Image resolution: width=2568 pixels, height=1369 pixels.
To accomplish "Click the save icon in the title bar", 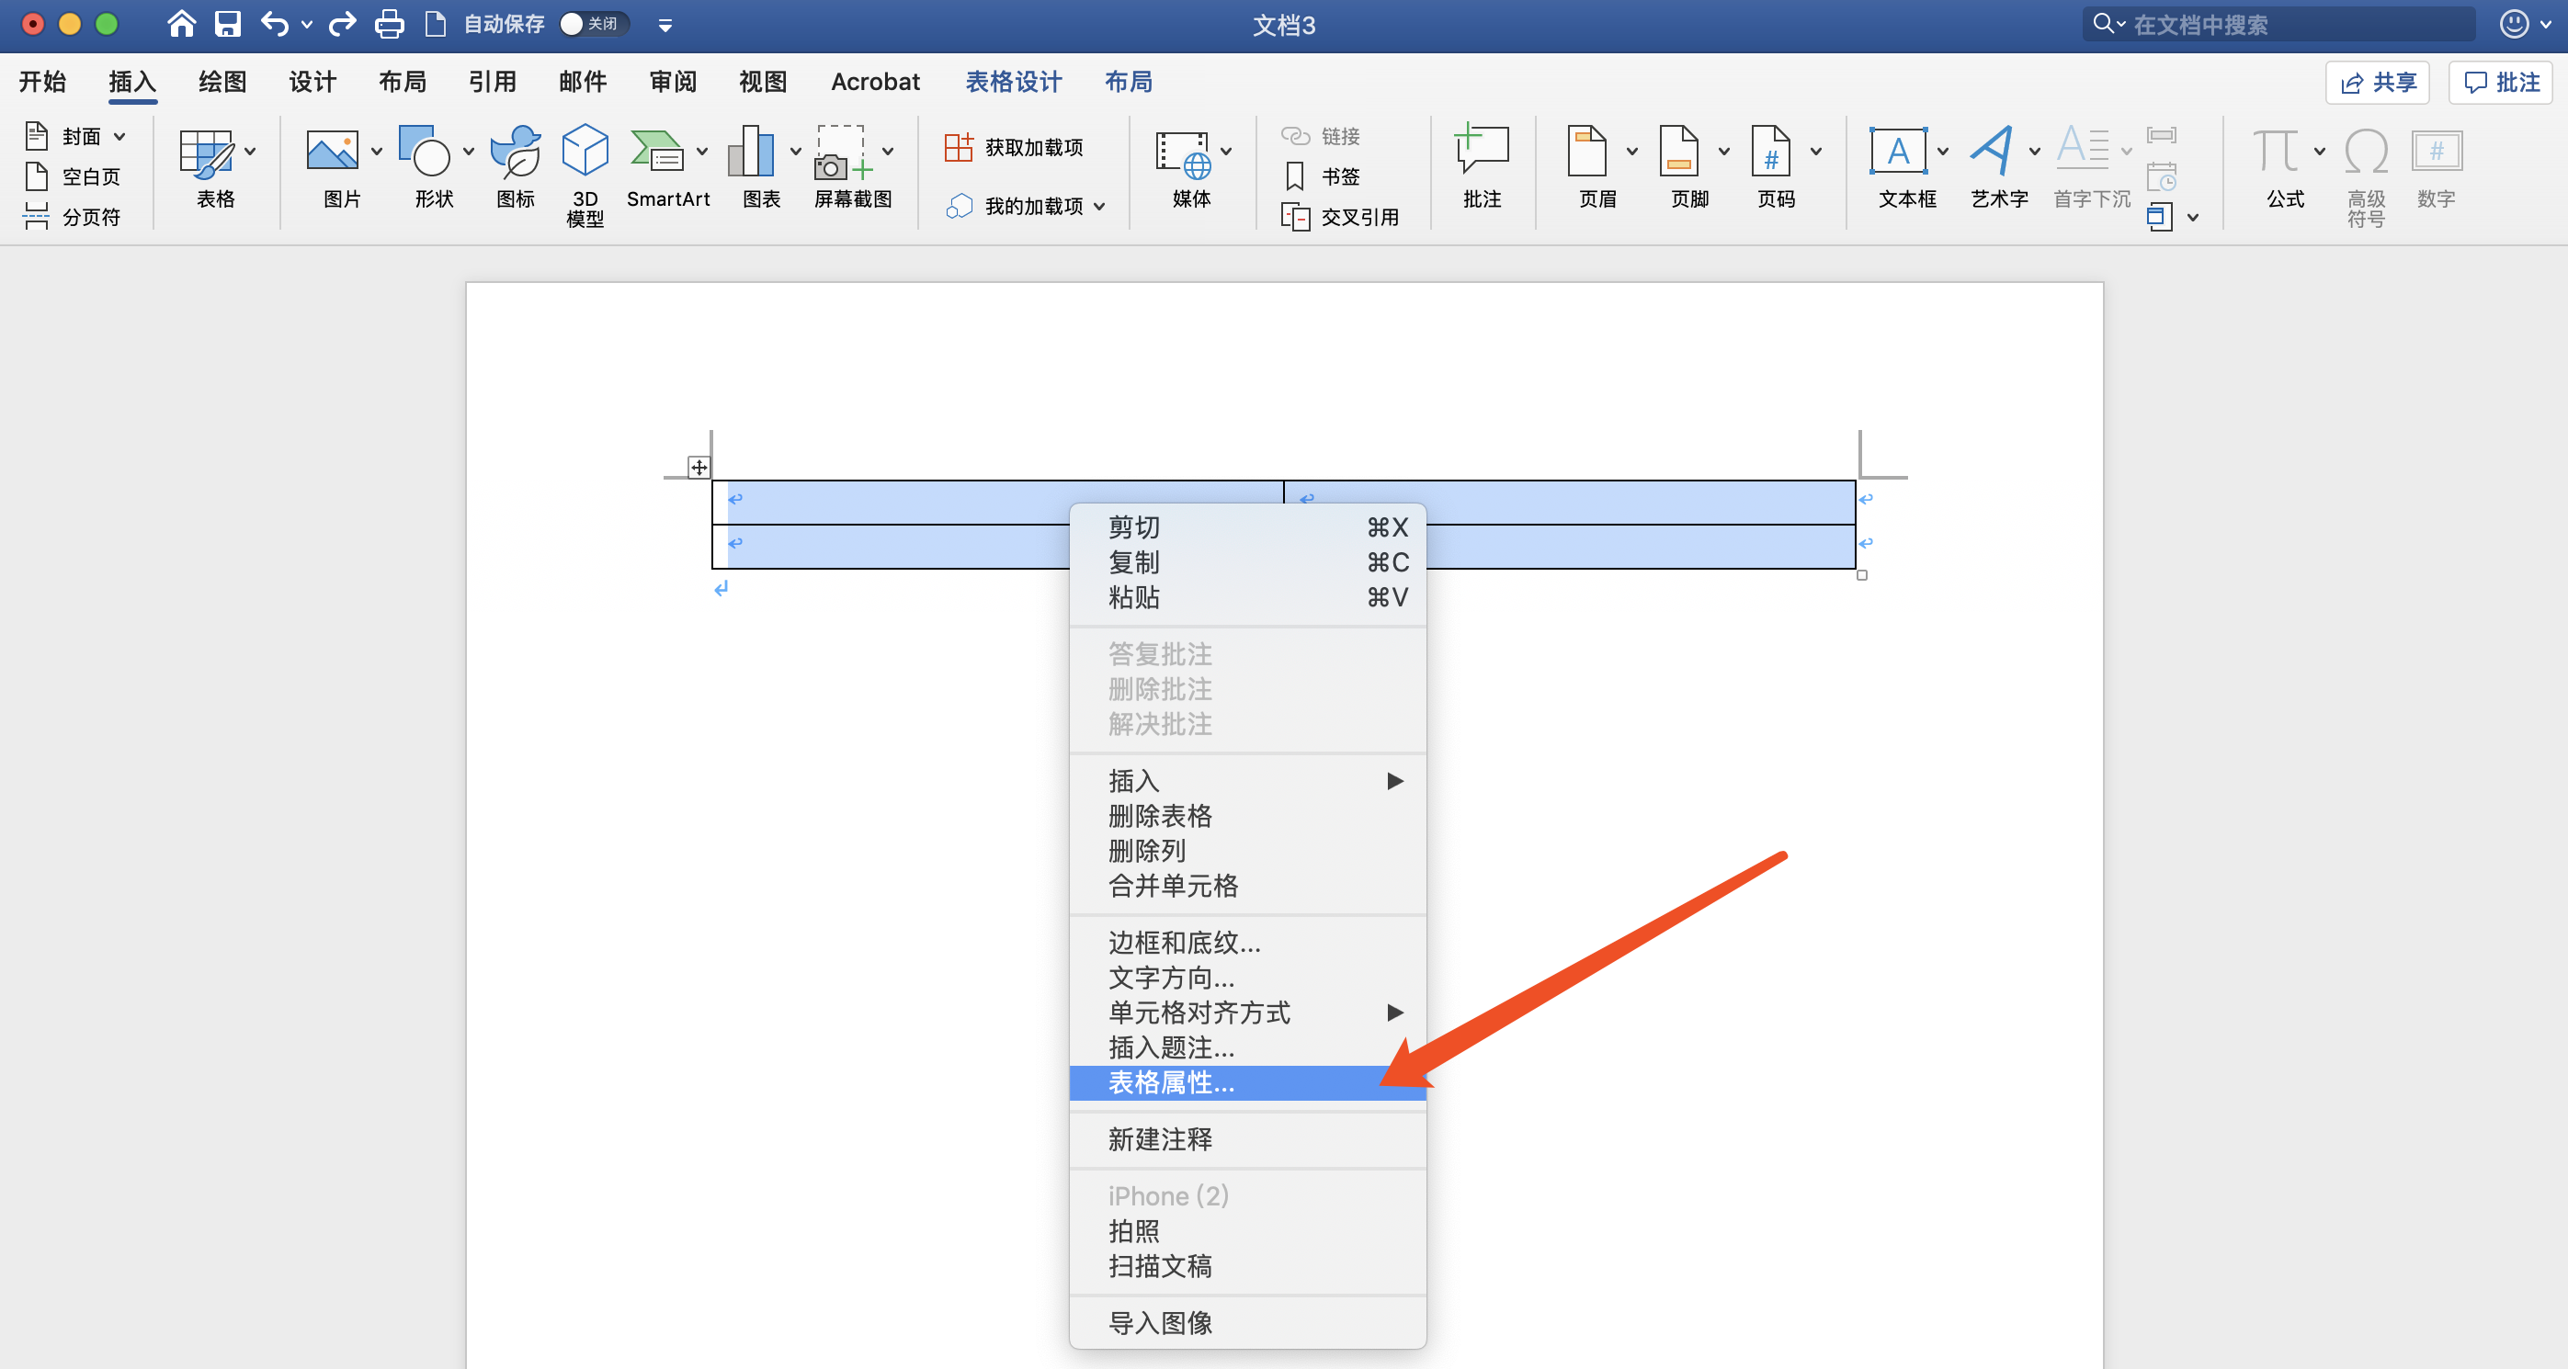I will 228,24.
